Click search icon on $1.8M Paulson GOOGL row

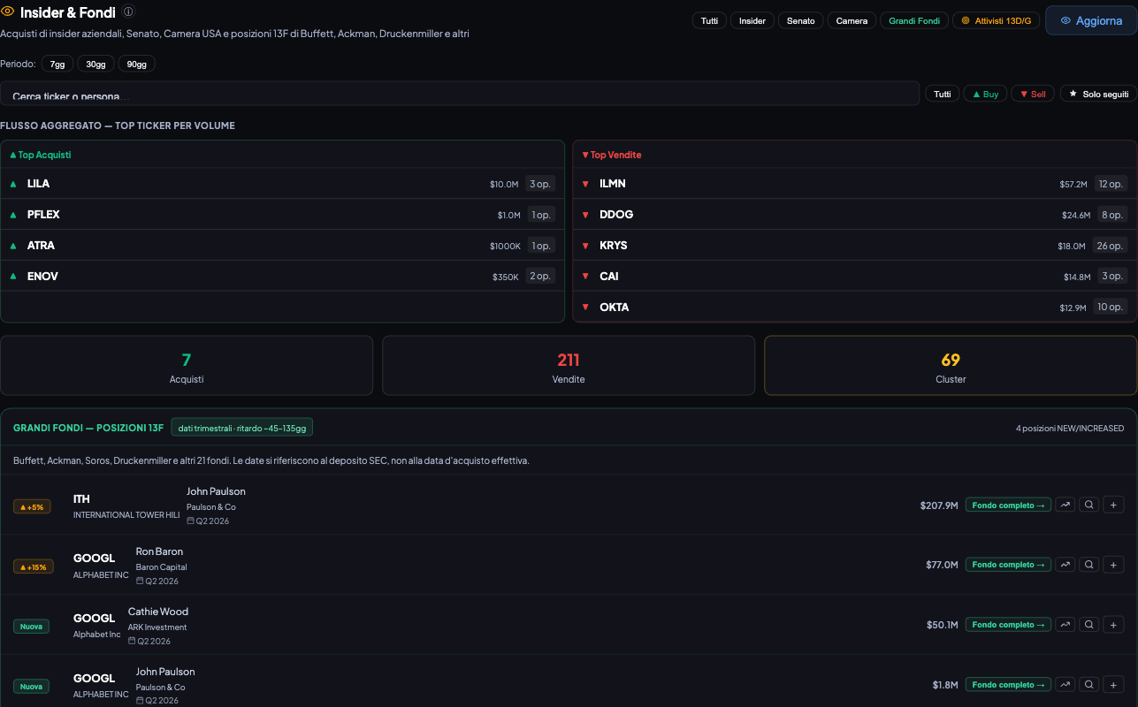[x=1089, y=685]
